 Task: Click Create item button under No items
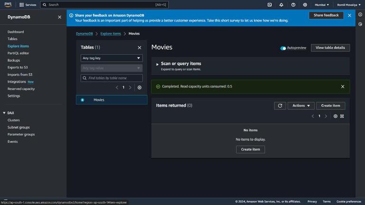click(250, 149)
